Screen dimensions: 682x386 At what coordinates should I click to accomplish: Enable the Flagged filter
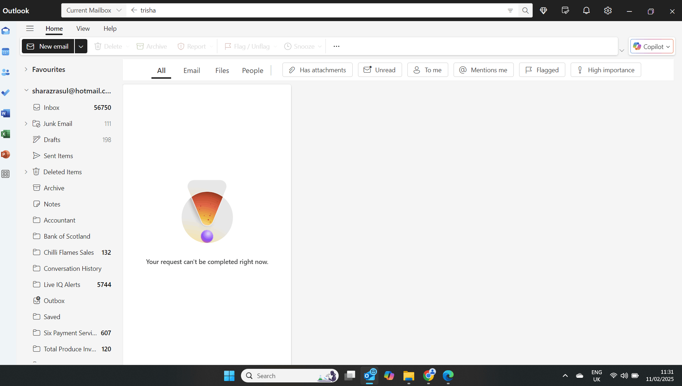[541, 70]
